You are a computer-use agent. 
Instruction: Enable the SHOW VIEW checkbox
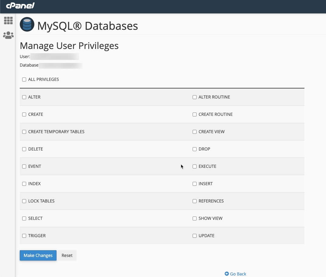(194, 219)
